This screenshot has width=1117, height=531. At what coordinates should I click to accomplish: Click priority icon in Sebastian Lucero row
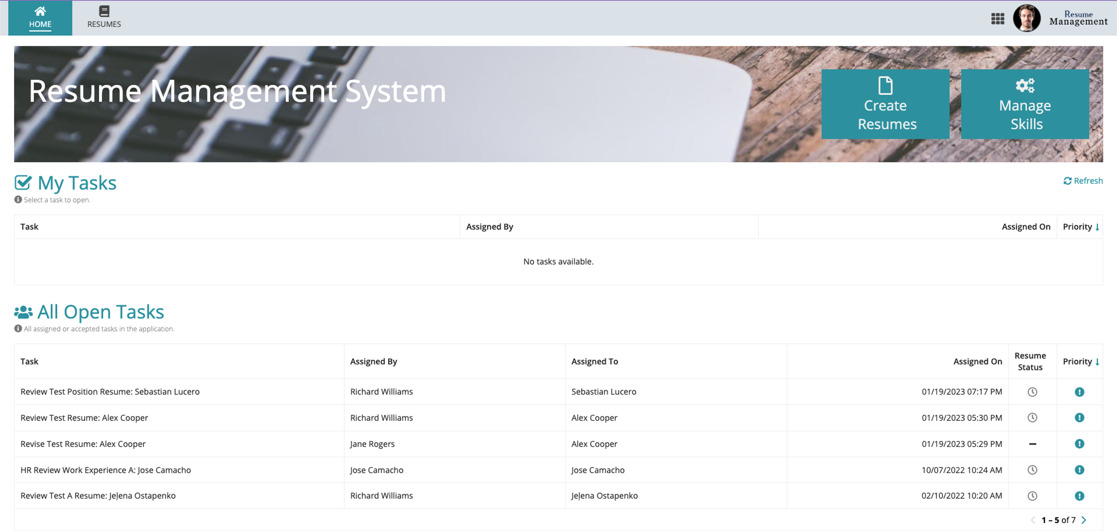tap(1079, 392)
